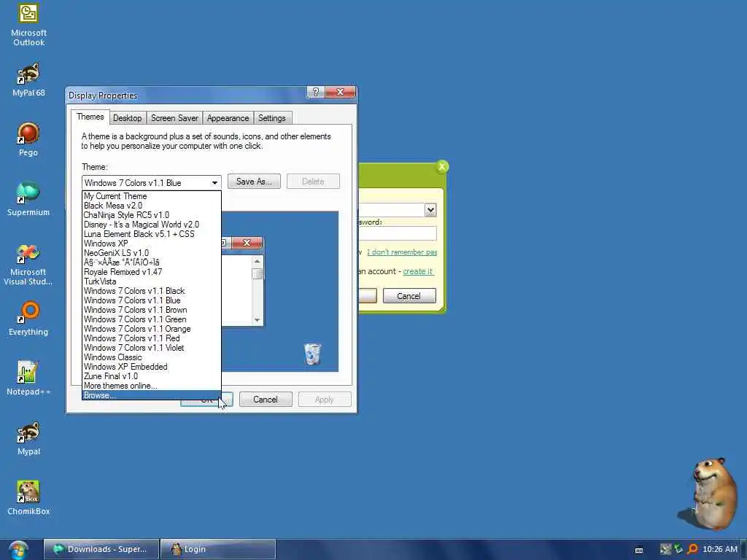
Task: Collapse the Theme combo box arrow
Action: click(x=214, y=183)
